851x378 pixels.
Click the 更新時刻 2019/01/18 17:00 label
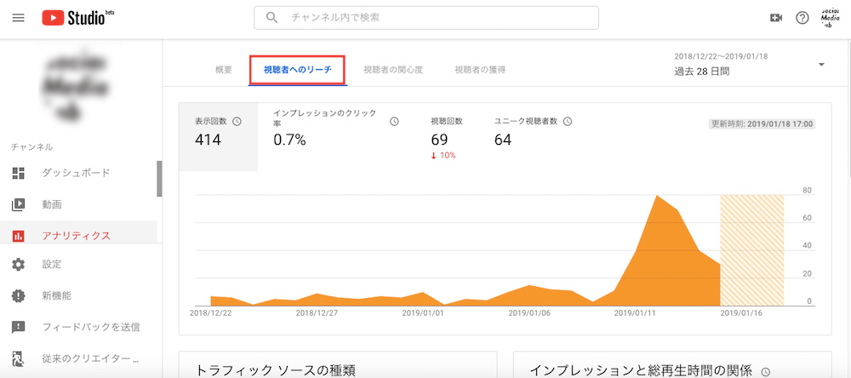pos(762,123)
